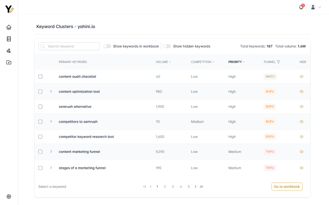Check the semrush alternative checkbox
Viewport: 329px width, 205px height.
tap(40, 107)
